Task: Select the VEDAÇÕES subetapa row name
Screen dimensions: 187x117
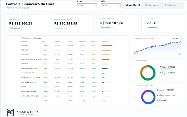Action: 24,50
